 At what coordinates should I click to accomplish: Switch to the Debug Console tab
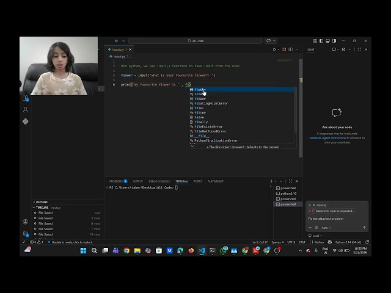[159, 181]
